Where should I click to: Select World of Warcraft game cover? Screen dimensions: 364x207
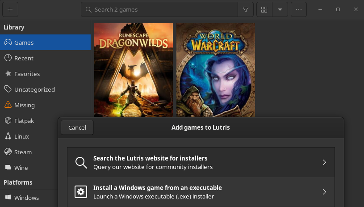click(216, 70)
